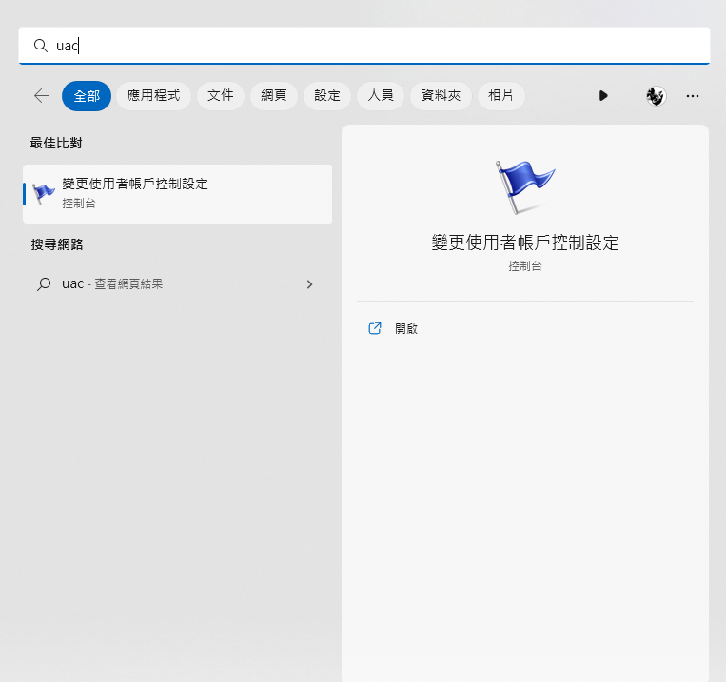Click 開啟 to launch the UAC settings
Screen dimensions: 726x682
click(406, 328)
